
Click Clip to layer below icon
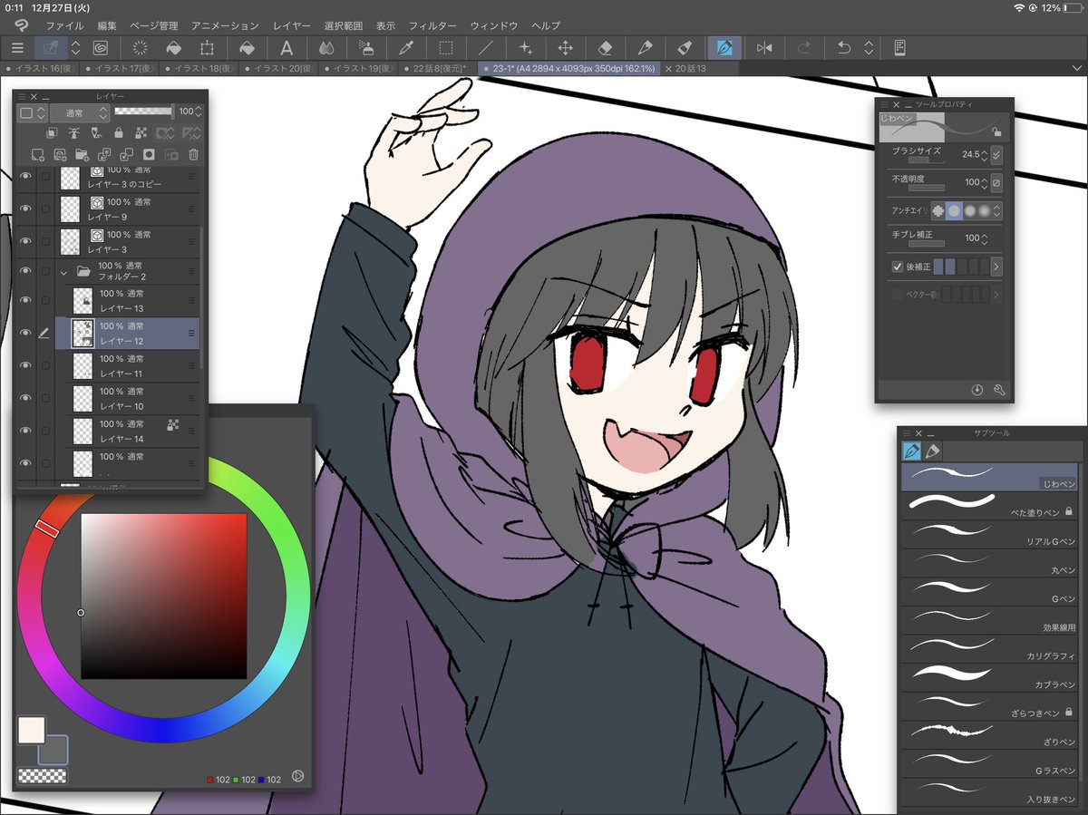click(x=53, y=133)
